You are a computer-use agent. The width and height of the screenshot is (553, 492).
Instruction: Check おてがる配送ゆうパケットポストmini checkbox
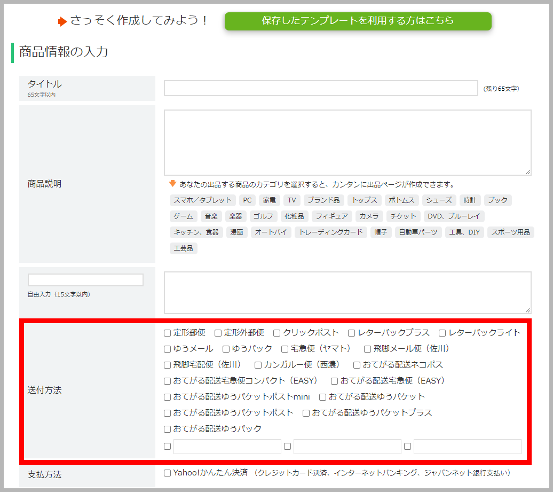(168, 397)
